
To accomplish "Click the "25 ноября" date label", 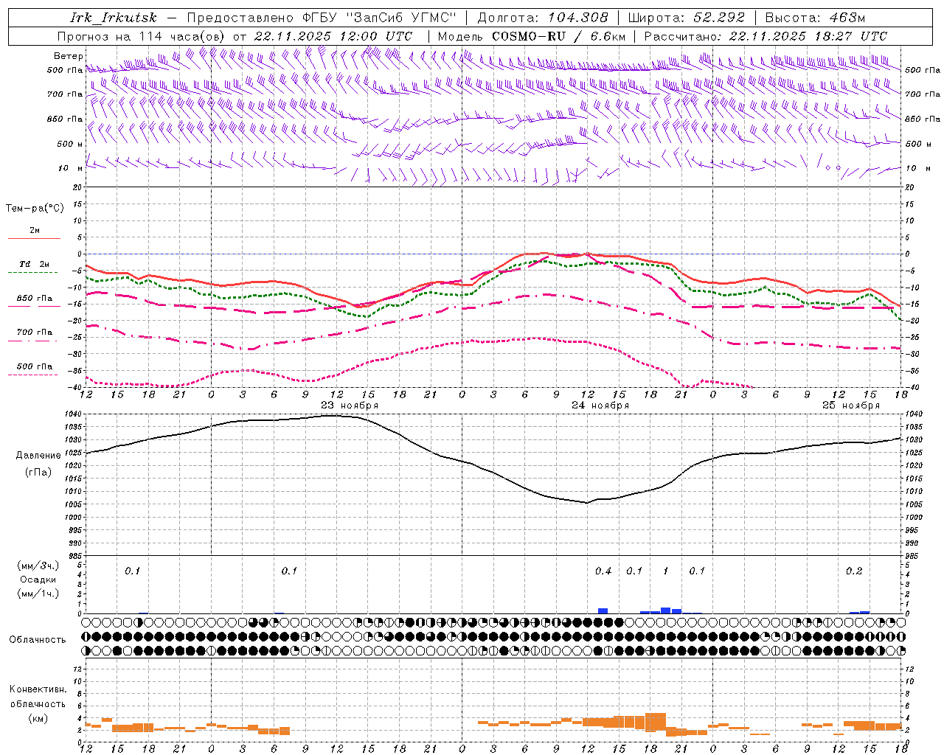I will pos(851,405).
